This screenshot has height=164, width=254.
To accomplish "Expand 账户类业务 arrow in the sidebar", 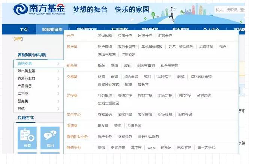I will point(58,71).
